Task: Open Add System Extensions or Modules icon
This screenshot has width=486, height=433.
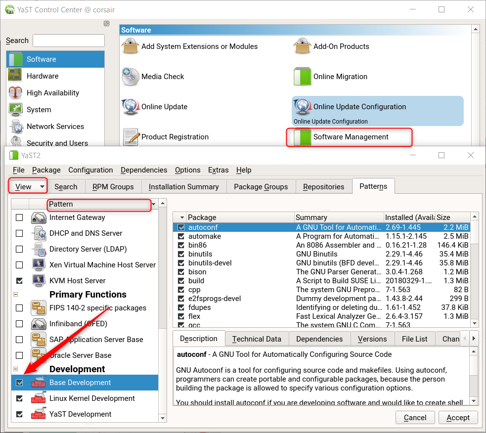Action: click(130, 46)
